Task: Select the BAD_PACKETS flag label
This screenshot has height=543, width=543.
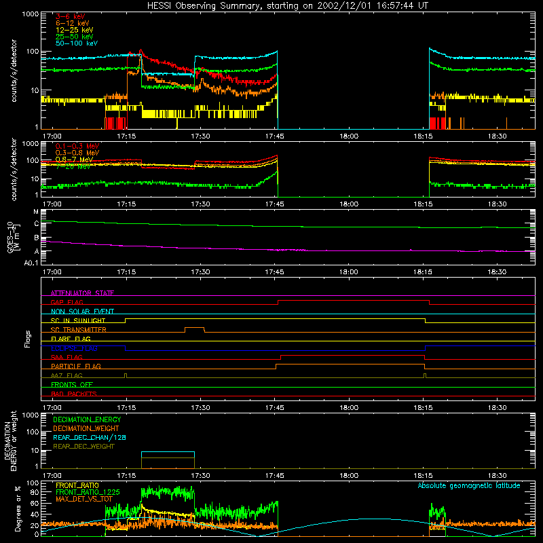Action: pos(74,394)
